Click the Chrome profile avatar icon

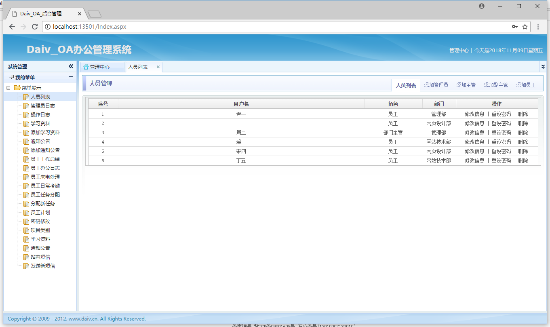point(481,6)
